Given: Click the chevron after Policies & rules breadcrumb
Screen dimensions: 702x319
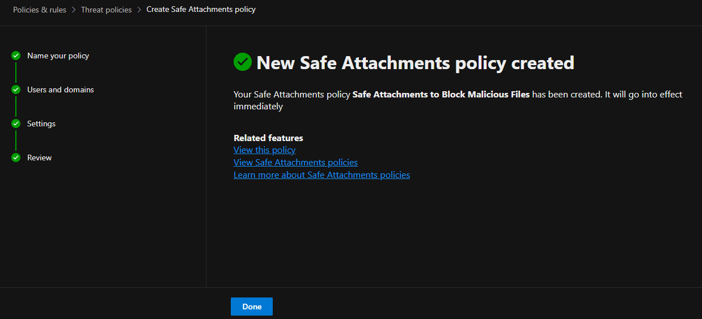Looking at the screenshot, I should 74,10.
